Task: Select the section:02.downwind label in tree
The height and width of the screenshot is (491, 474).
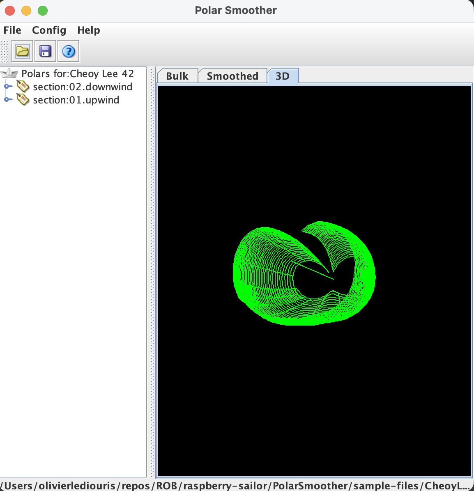Action: pos(83,87)
